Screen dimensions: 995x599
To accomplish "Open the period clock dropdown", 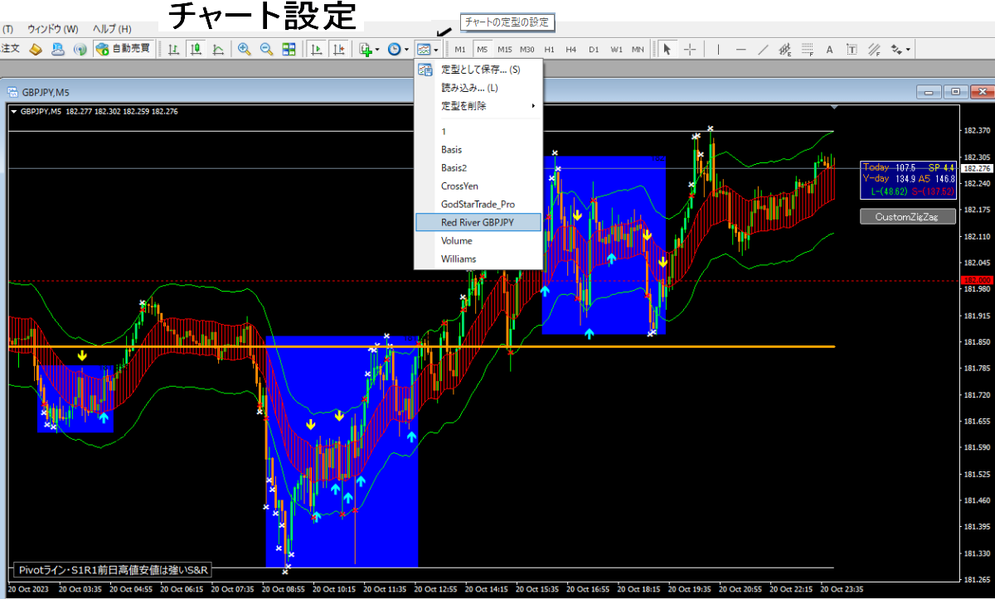I will [398, 49].
